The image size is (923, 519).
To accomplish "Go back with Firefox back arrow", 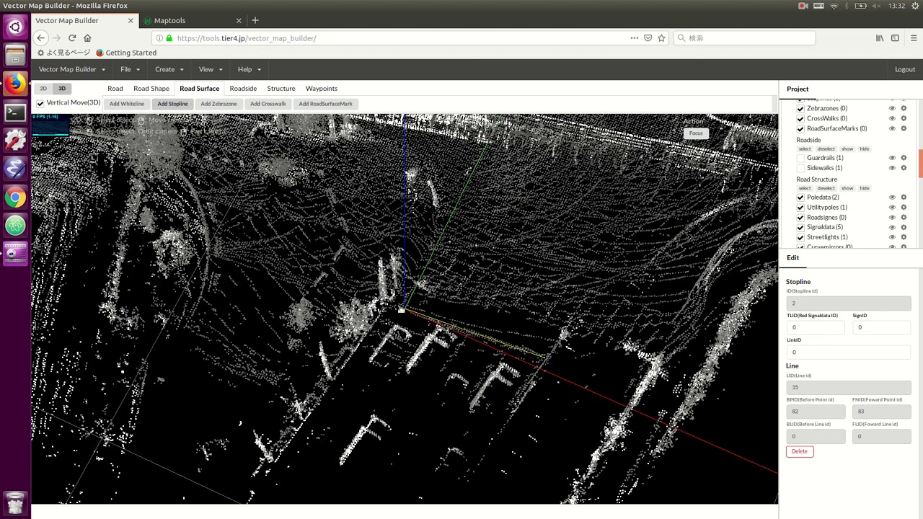I will point(41,38).
